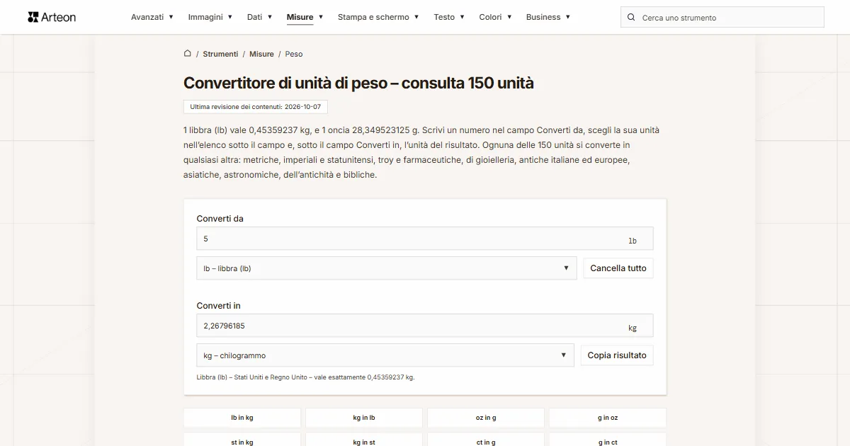Select the oz in g shortcut

click(486, 418)
